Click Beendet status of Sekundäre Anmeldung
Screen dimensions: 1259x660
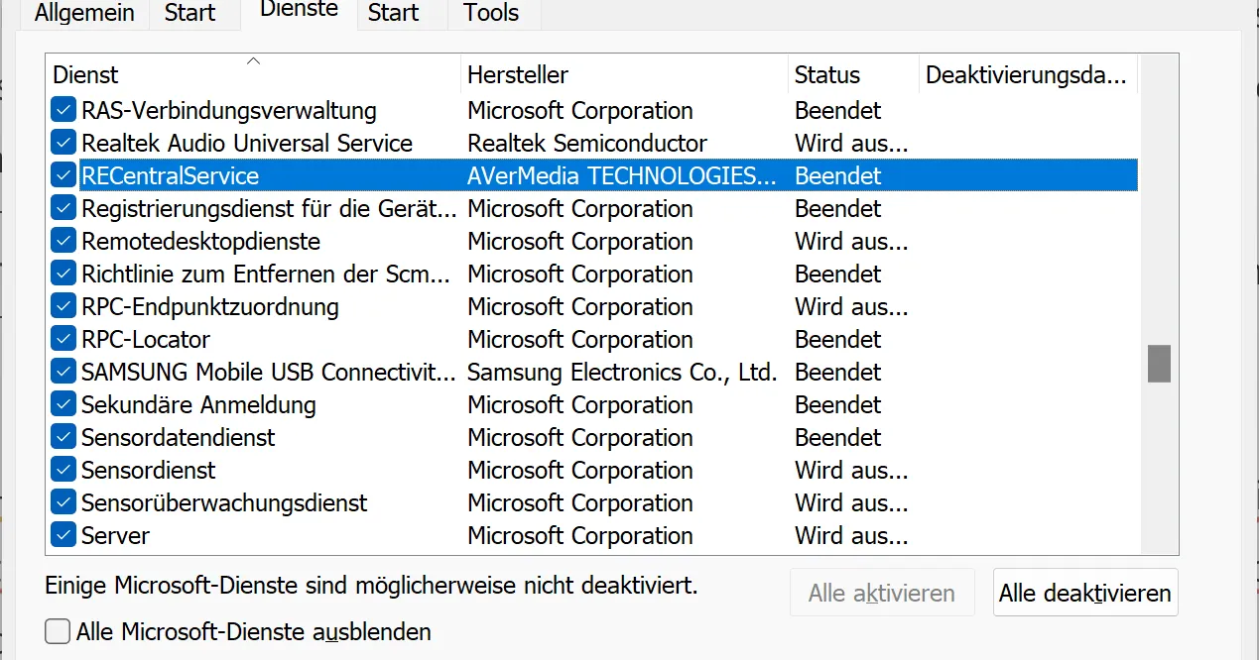(x=838, y=404)
